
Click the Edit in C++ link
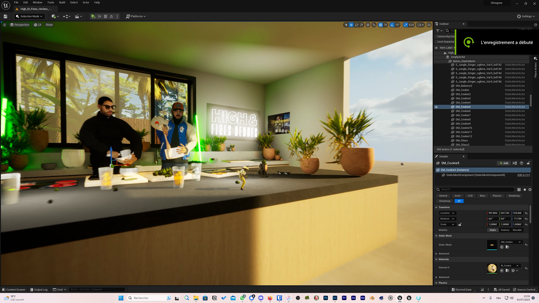[x=524, y=175]
